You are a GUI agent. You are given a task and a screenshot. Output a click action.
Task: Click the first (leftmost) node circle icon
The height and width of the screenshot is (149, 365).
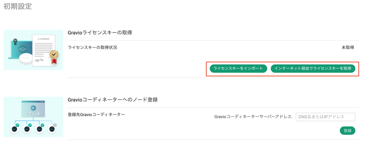pyautogui.click(x=14, y=129)
